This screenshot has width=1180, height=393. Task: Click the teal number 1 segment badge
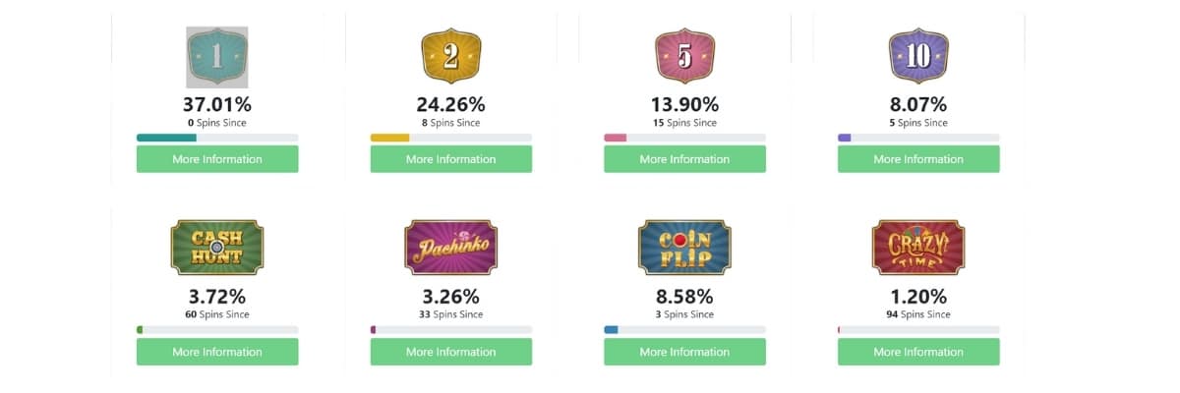tap(216, 57)
